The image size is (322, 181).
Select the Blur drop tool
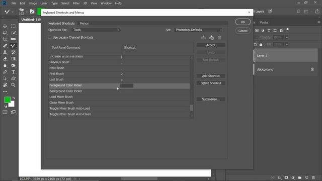(5, 65)
